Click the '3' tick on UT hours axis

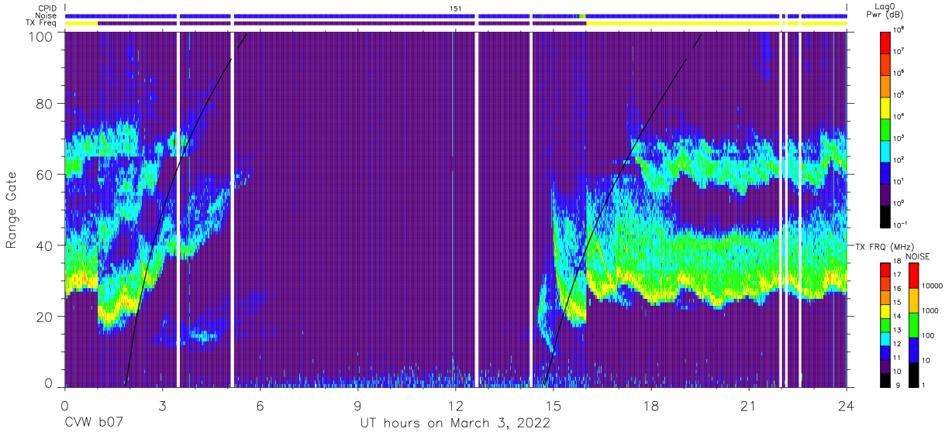coord(162,405)
